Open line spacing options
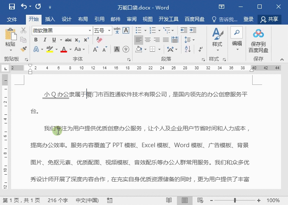288x205 pixels. pyautogui.click(x=189, y=40)
